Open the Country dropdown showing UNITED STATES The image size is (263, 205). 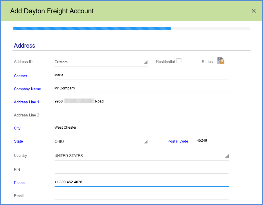pyautogui.click(x=227, y=155)
